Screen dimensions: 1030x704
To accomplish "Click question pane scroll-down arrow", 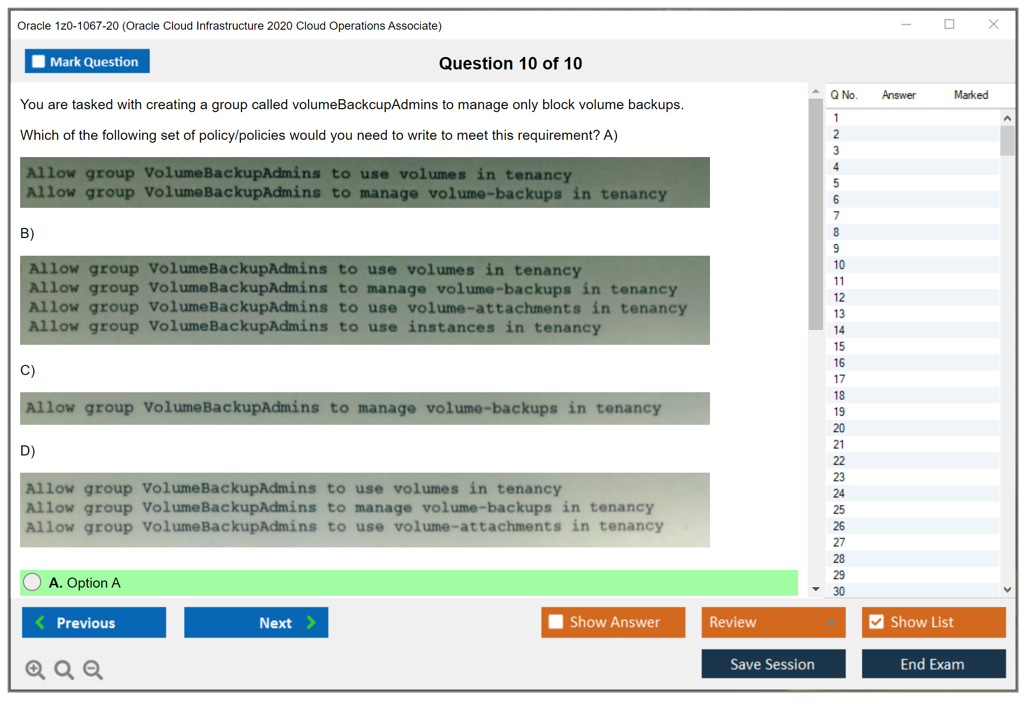I will tap(816, 589).
